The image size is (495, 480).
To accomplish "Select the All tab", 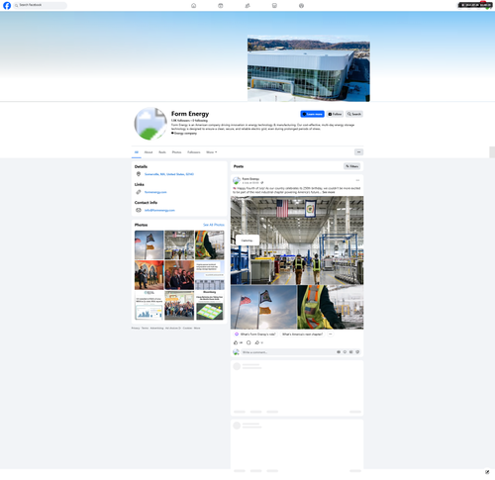I will [137, 152].
